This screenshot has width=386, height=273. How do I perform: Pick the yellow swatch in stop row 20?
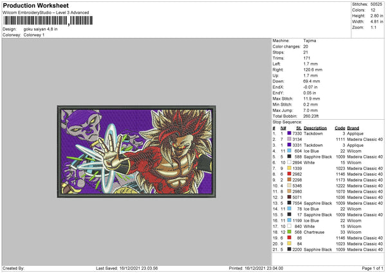(x=289, y=243)
